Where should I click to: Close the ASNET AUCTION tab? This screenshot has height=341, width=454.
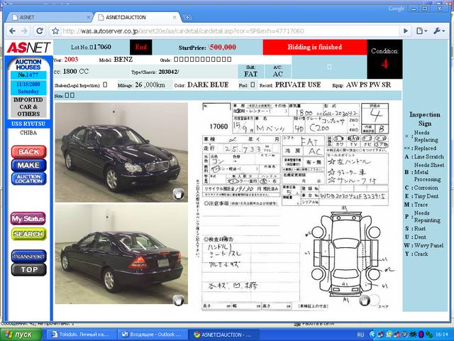tap(175, 17)
